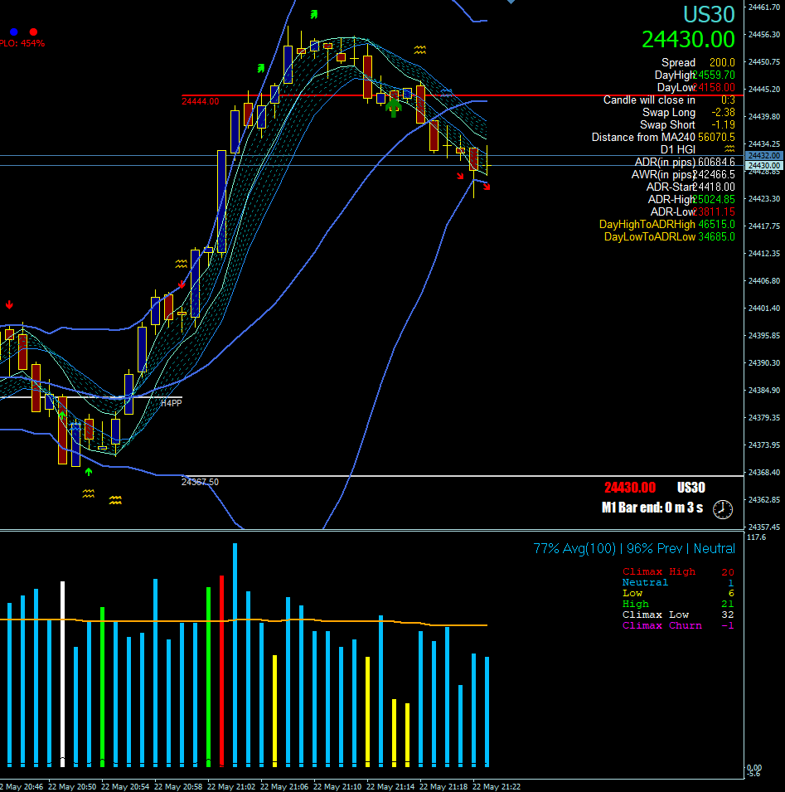The width and height of the screenshot is (785, 792).
Task: Click the DayLow value 24158.00
Action: 714,87
